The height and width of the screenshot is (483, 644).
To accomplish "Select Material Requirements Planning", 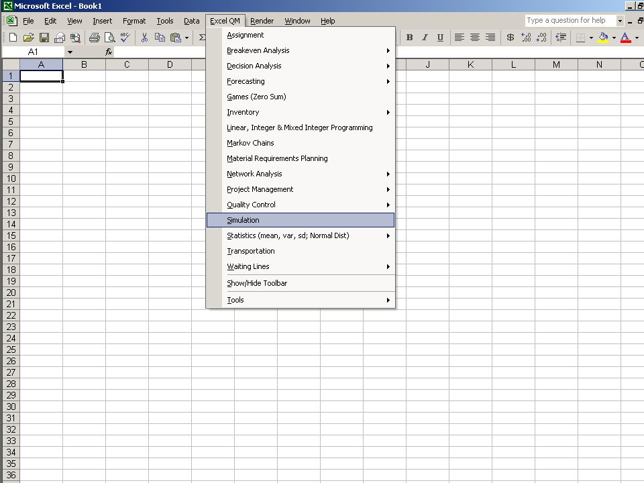I will pyautogui.click(x=301, y=158).
